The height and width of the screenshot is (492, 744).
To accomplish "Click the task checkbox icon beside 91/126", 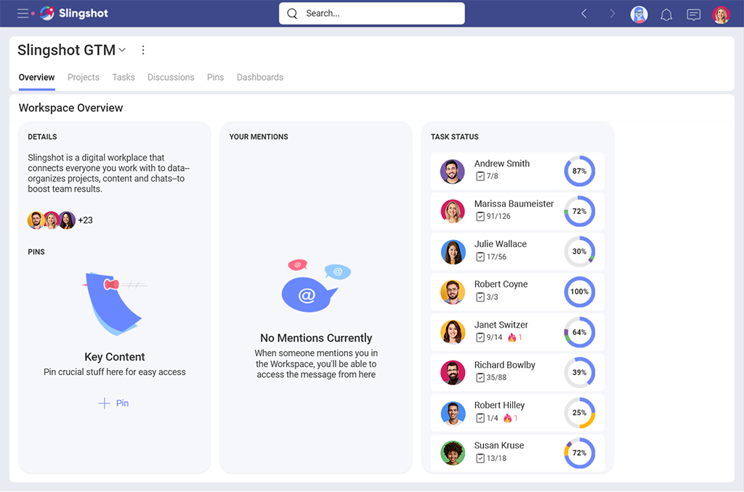I will coord(480,217).
